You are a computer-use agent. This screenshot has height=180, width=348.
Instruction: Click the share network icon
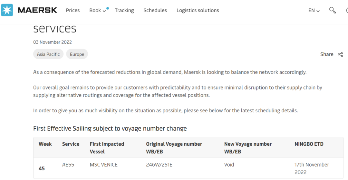tap(340, 54)
